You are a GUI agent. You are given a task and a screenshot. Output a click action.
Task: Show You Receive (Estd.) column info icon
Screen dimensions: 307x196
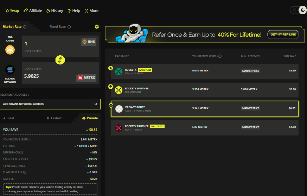pos(220,56)
